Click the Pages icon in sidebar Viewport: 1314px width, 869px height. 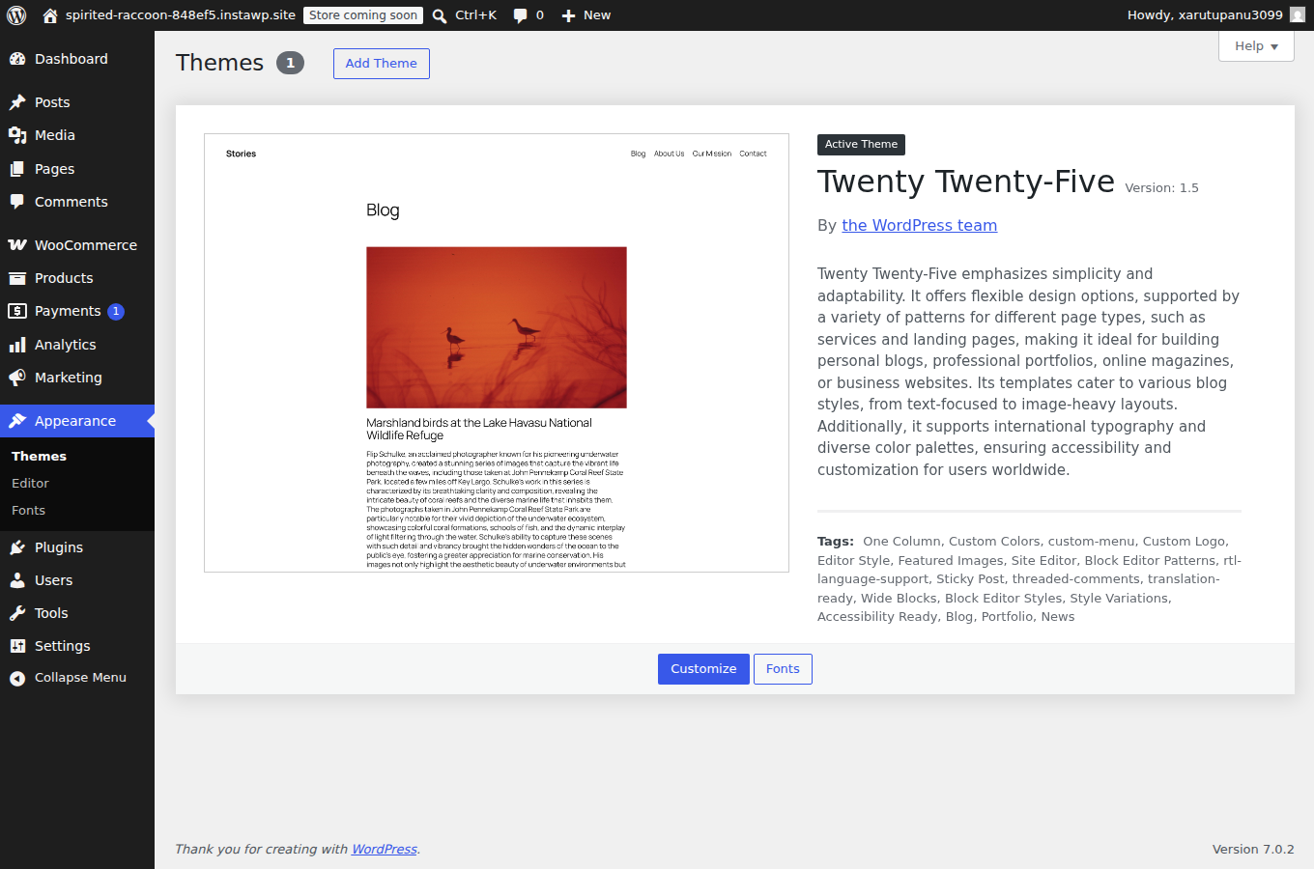coord(17,169)
